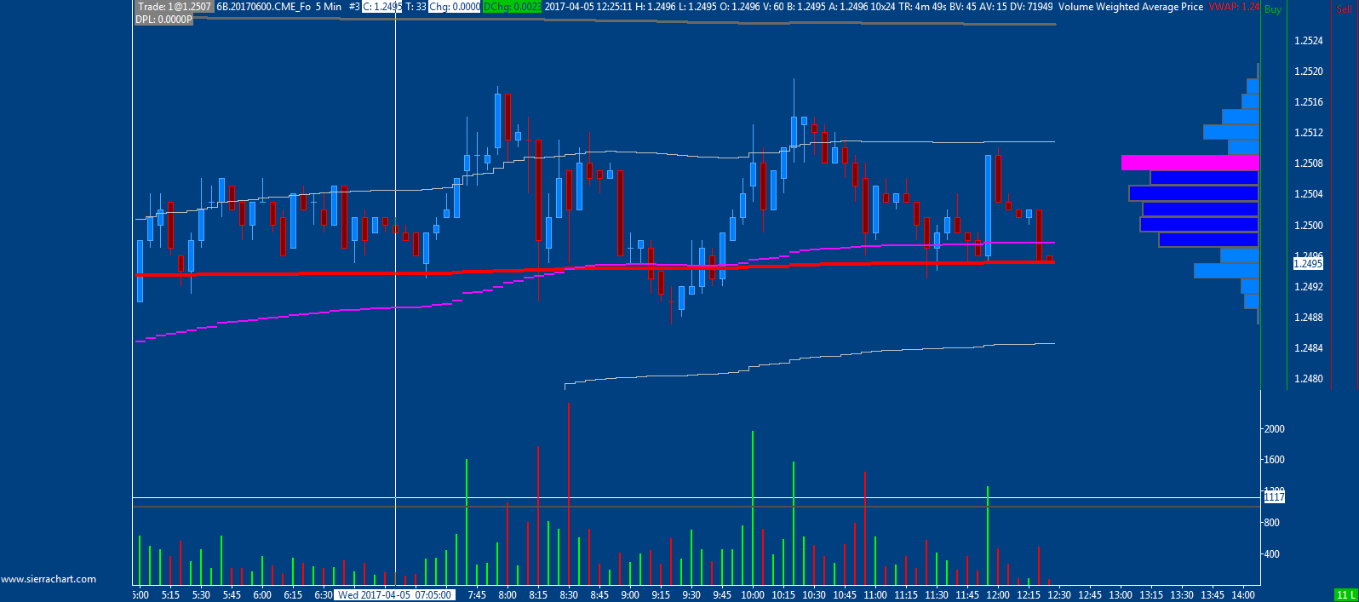
Task: Open the www.sierrachart.com link
Action: point(49,579)
